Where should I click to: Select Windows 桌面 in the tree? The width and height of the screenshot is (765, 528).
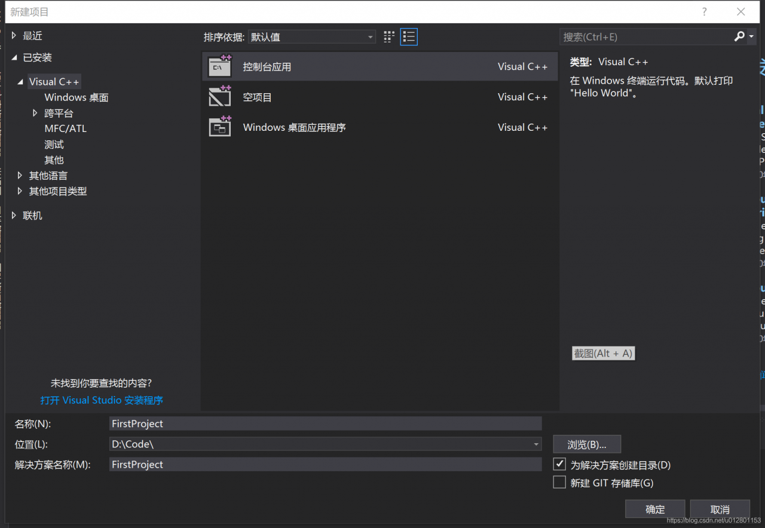76,97
